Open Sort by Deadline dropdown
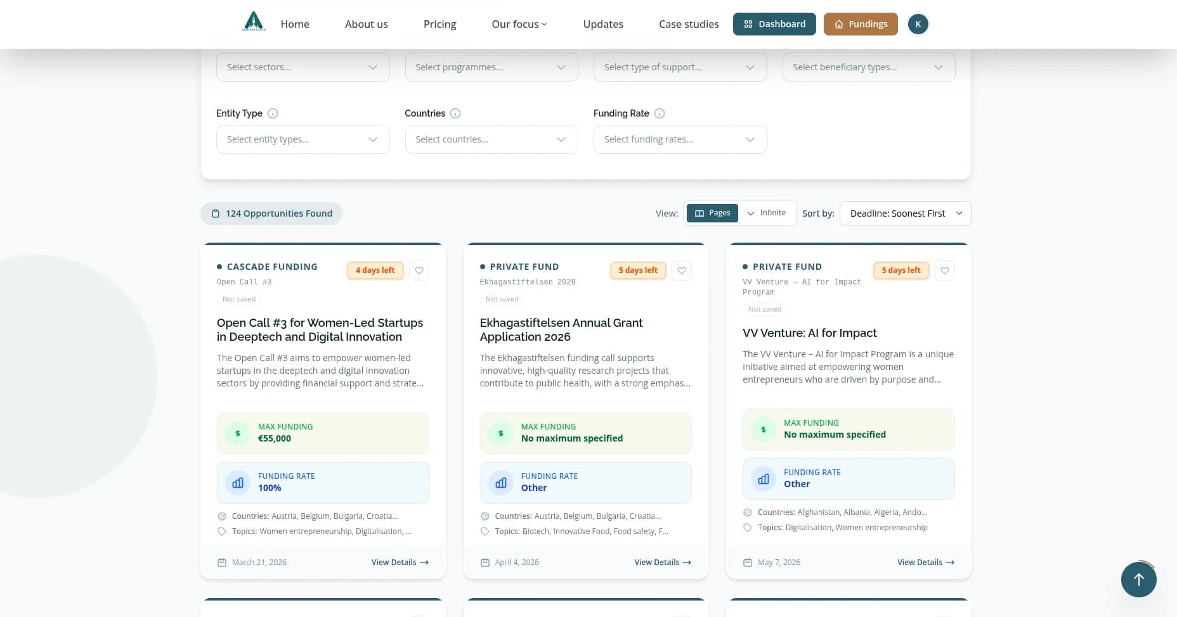The height and width of the screenshot is (617, 1177). [905, 213]
